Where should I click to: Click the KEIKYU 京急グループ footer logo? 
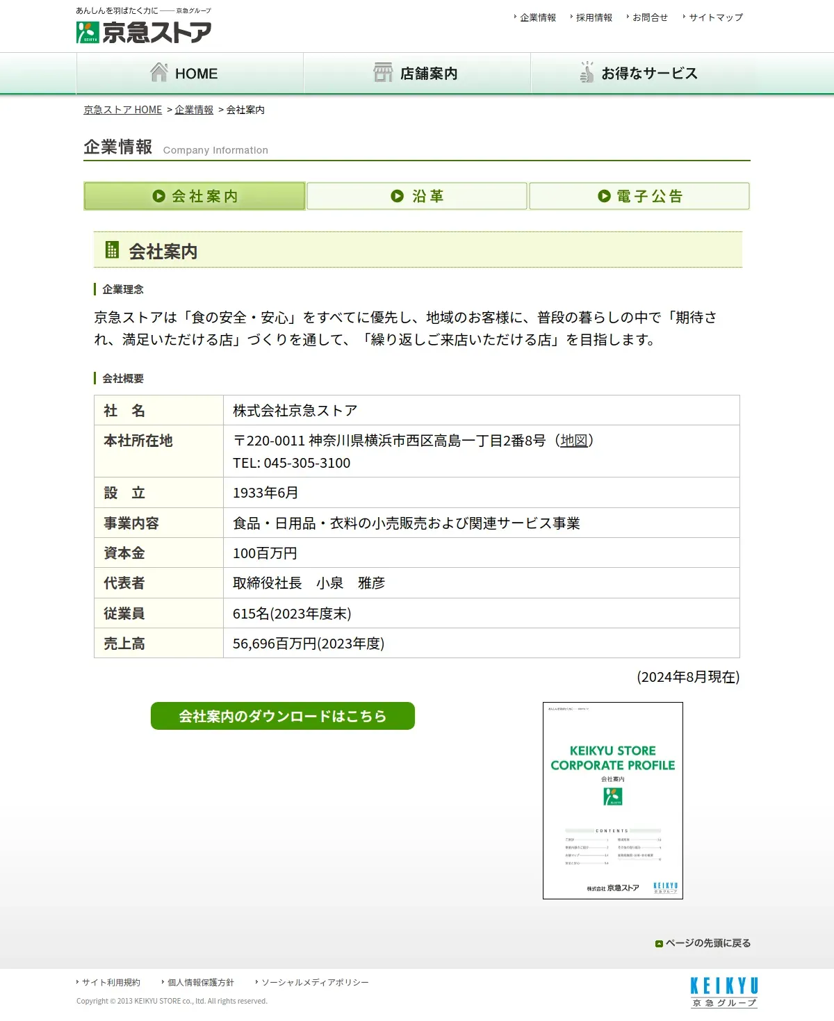tap(724, 992)
